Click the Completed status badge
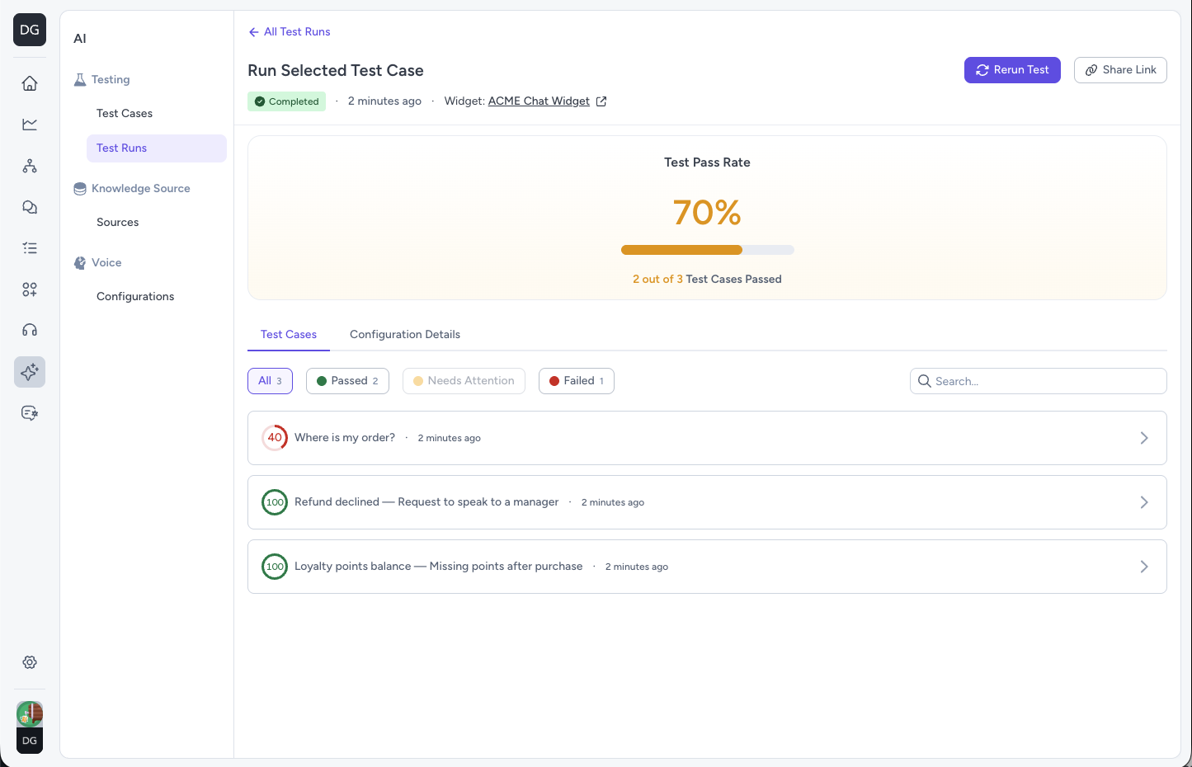 pyautogui.click(x=287, y=101)
